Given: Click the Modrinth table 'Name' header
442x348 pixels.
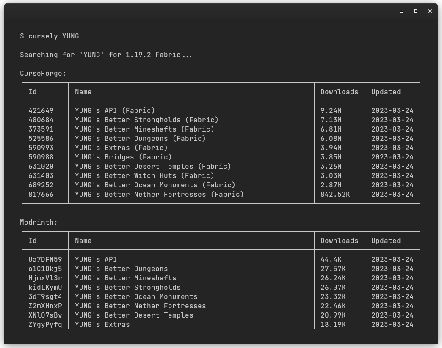Looking at the screenshot, I should tap(83, 241).
